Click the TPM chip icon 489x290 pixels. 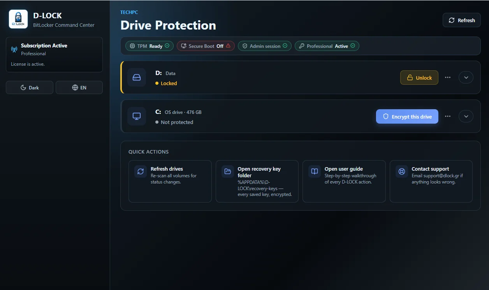tap(132, 46)
